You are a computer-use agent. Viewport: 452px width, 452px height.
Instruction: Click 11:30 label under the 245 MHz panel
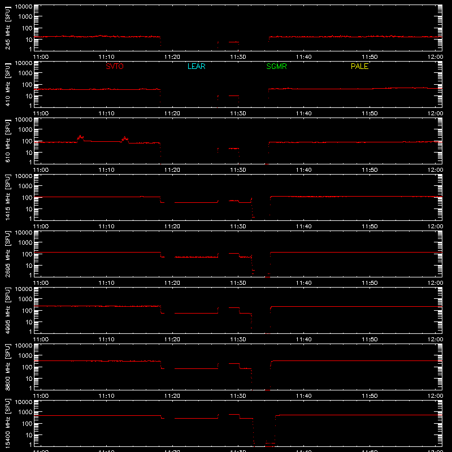pyautogui.click(x=238, y=57)
